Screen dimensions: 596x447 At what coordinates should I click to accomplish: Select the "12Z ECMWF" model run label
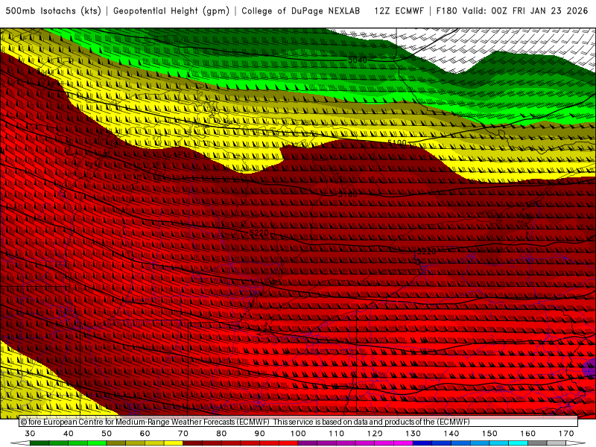coord(399,11)
